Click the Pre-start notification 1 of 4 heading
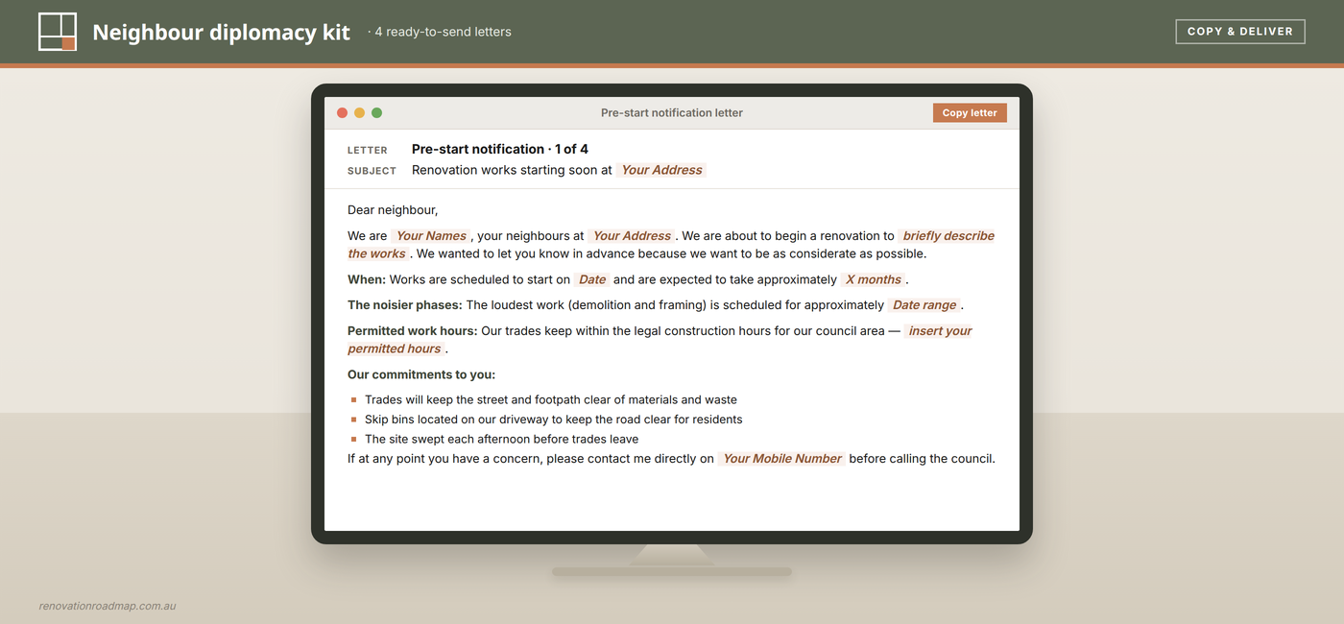The image size is (1344, 624). click(499, 149)
